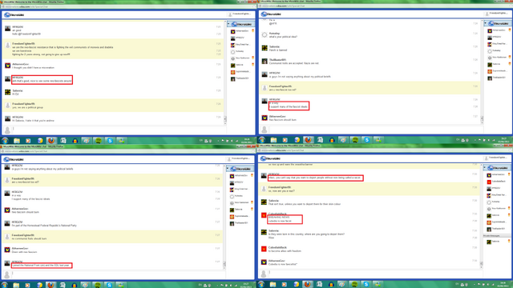
Task: Click the Start button below top-left window
Action: point(5,141)
